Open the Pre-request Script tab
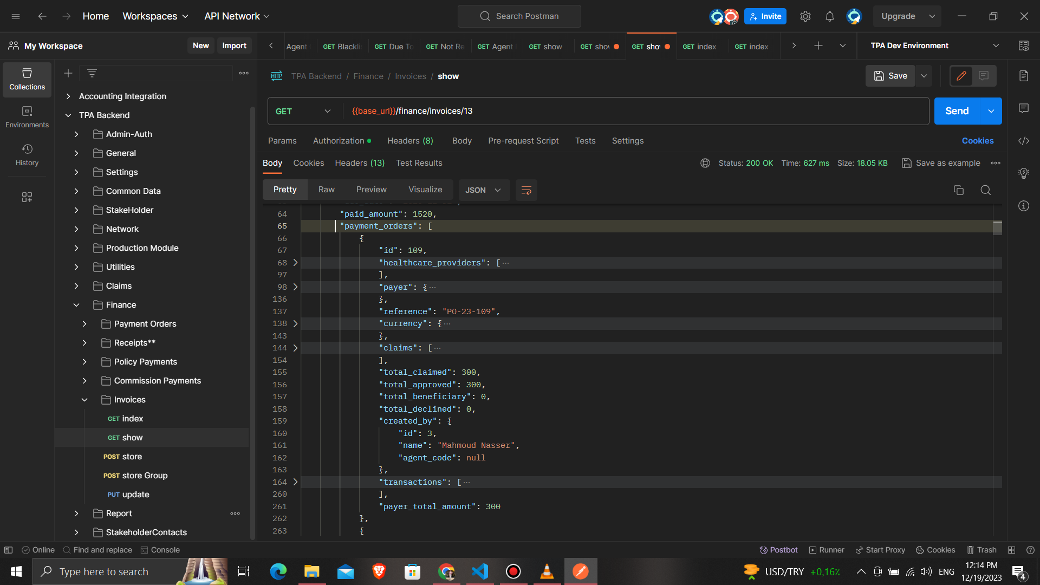The image size is (1040, 585). coord(523,141)
